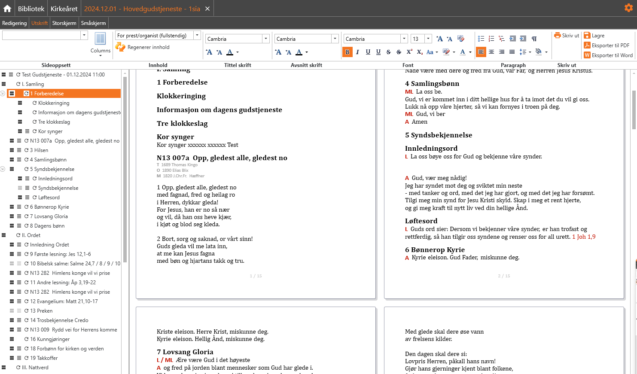Screen dimensions: 637x374
Task: Open Avsnitt skrift Cambria font dropdown
Action: pos(335,39)
